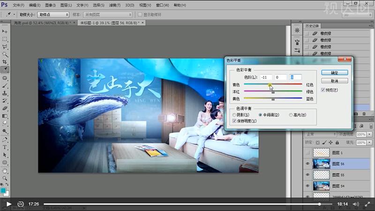Select the Horizontal Type tool
The image size is (375, 211).
(x=5, y=147)
